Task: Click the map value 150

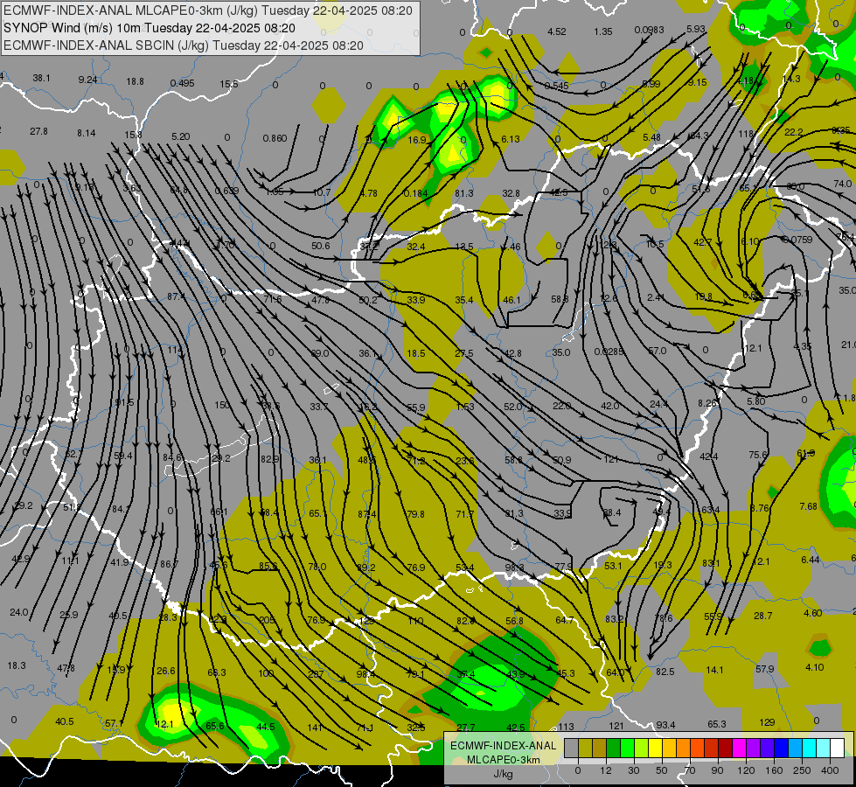Action: click(222, 405)
